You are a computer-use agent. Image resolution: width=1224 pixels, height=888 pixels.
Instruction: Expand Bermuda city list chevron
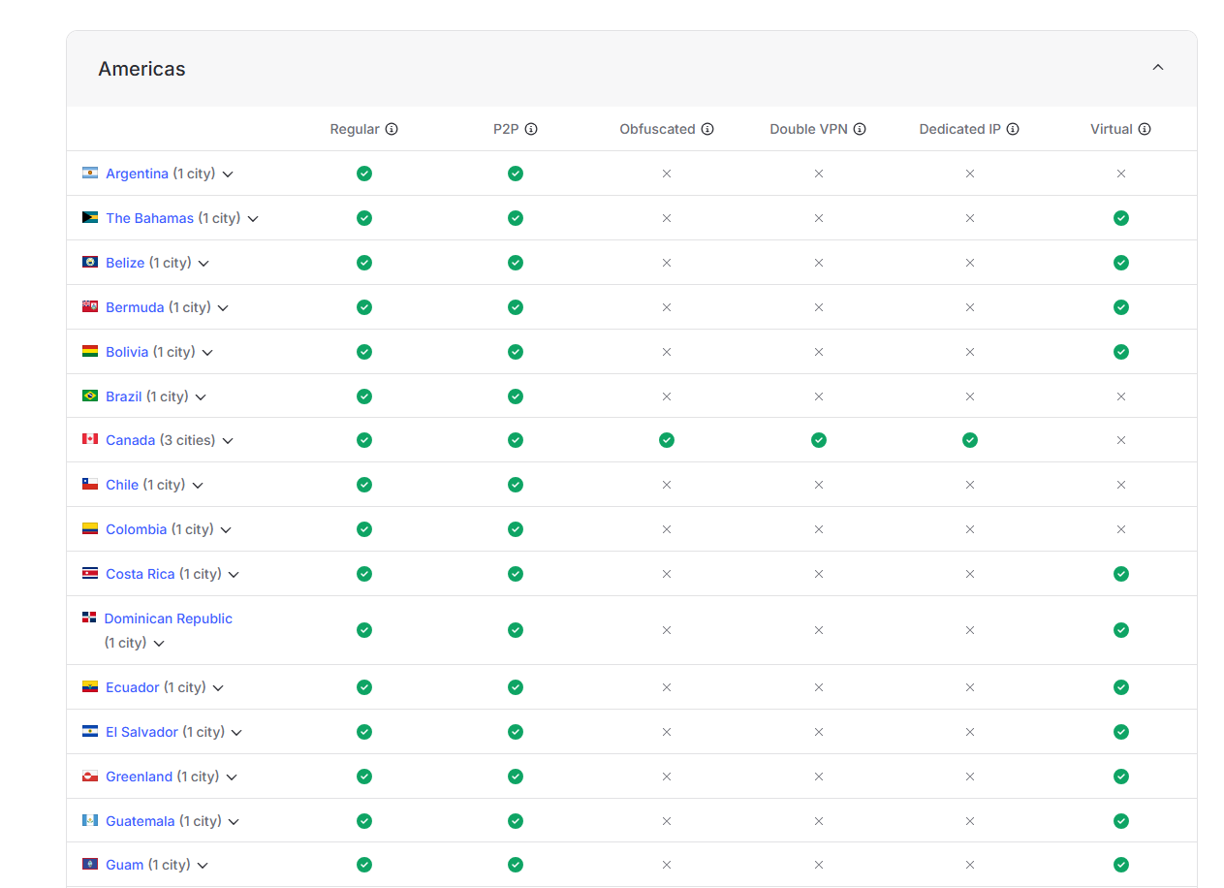click(223, 308)
